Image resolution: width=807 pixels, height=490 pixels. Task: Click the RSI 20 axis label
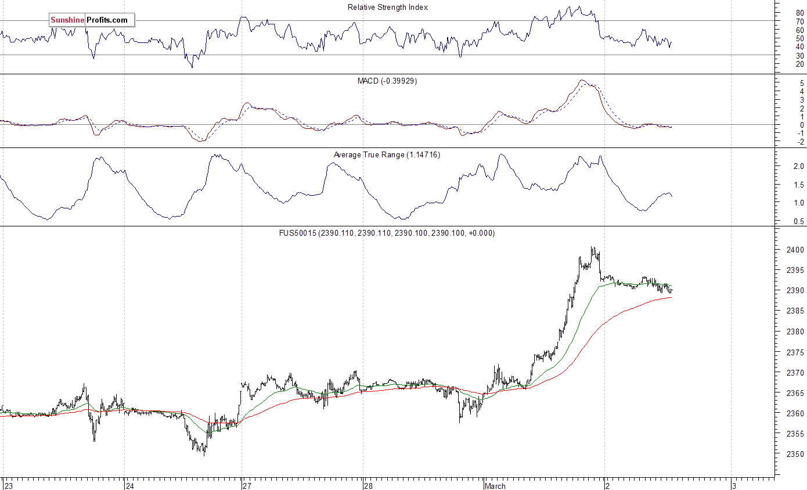pyautogui.click(x=799, y=64)
